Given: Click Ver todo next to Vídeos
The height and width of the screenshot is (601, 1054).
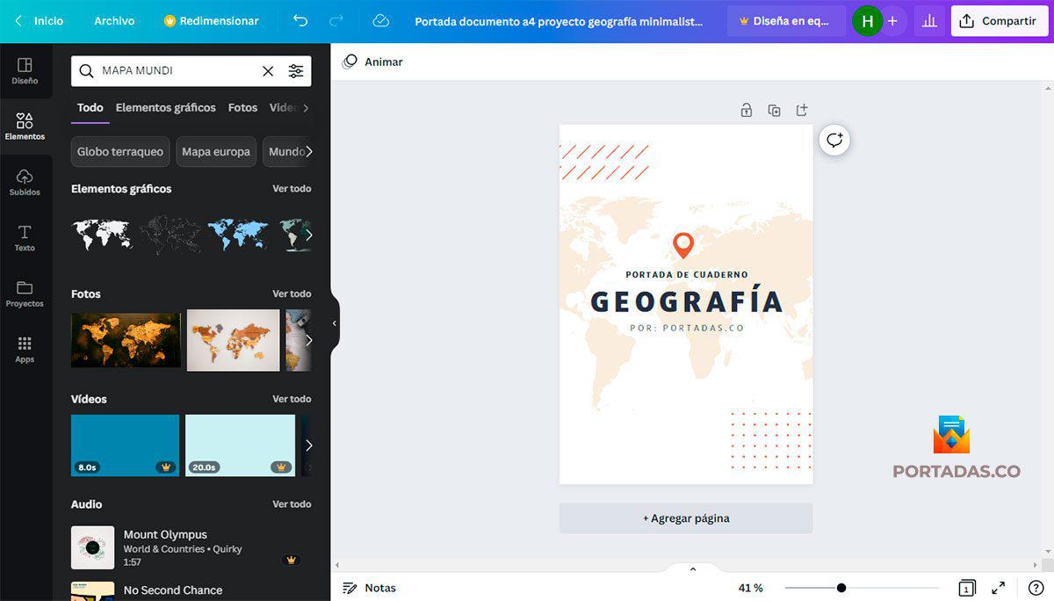Looking at the screenshot, I should 292,398.
